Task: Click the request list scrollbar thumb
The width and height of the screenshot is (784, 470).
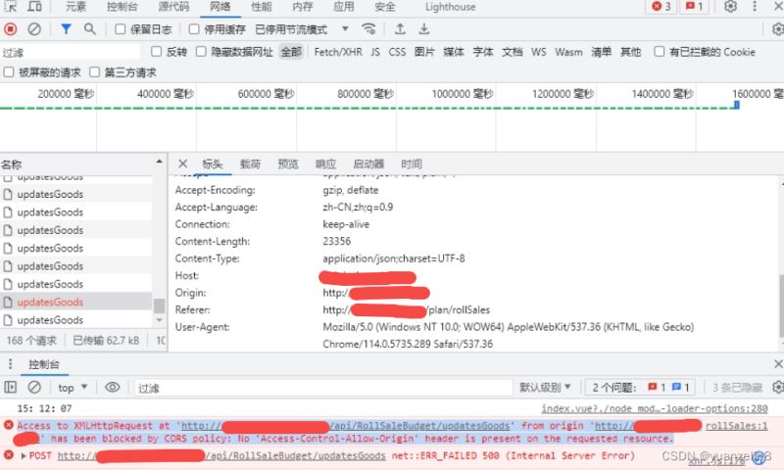Action: [159, 305]
